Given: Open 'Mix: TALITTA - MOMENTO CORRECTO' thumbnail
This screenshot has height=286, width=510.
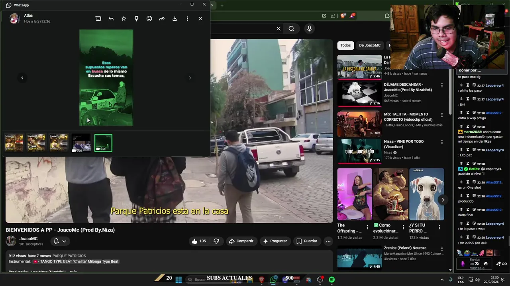Looking at the screenshot, I should 359,124.
